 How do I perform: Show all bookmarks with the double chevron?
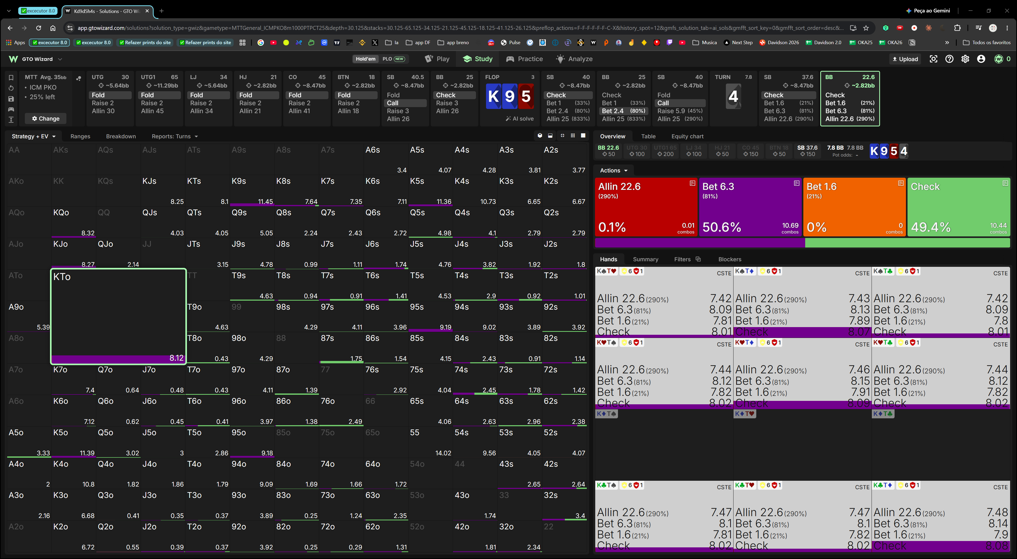pos(947,42)
